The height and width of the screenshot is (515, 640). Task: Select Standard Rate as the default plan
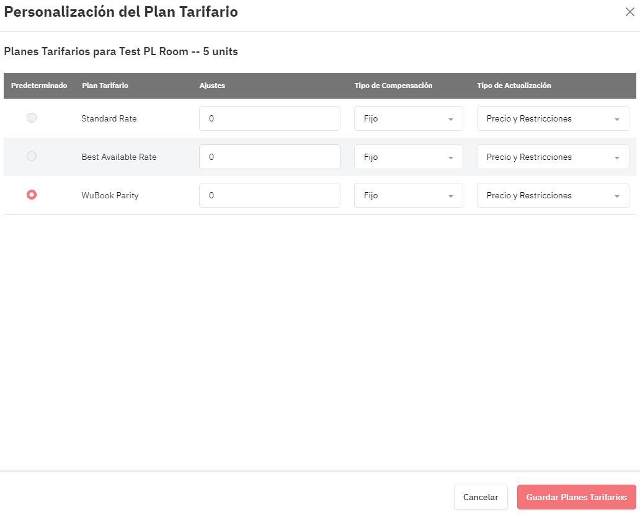click(32, 118)
